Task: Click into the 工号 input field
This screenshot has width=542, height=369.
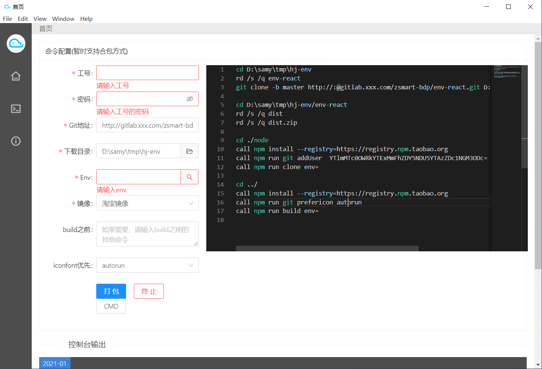Action: [x=147, y=73]
